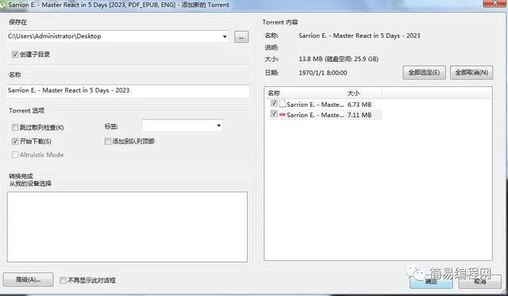Screen dimensions: 508x296
Task: Click the 大小 column header in file list
Action: click(353, 93)
